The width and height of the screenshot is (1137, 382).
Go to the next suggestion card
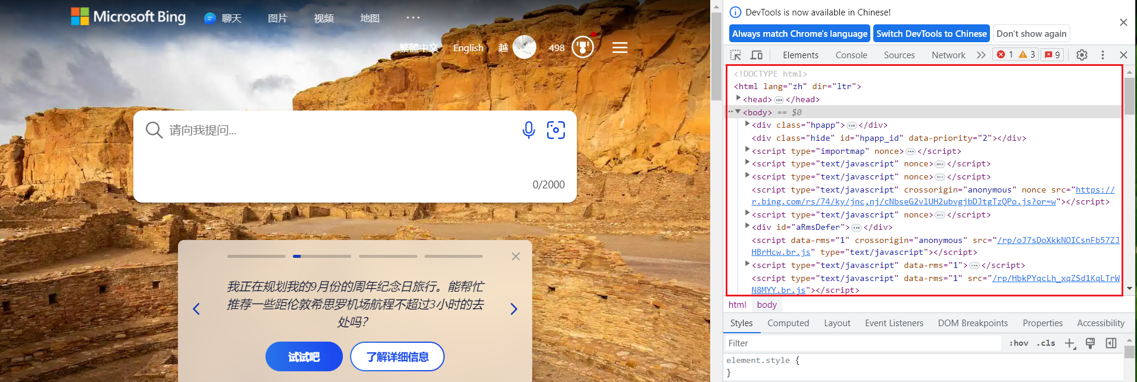[x=514, y=309]
